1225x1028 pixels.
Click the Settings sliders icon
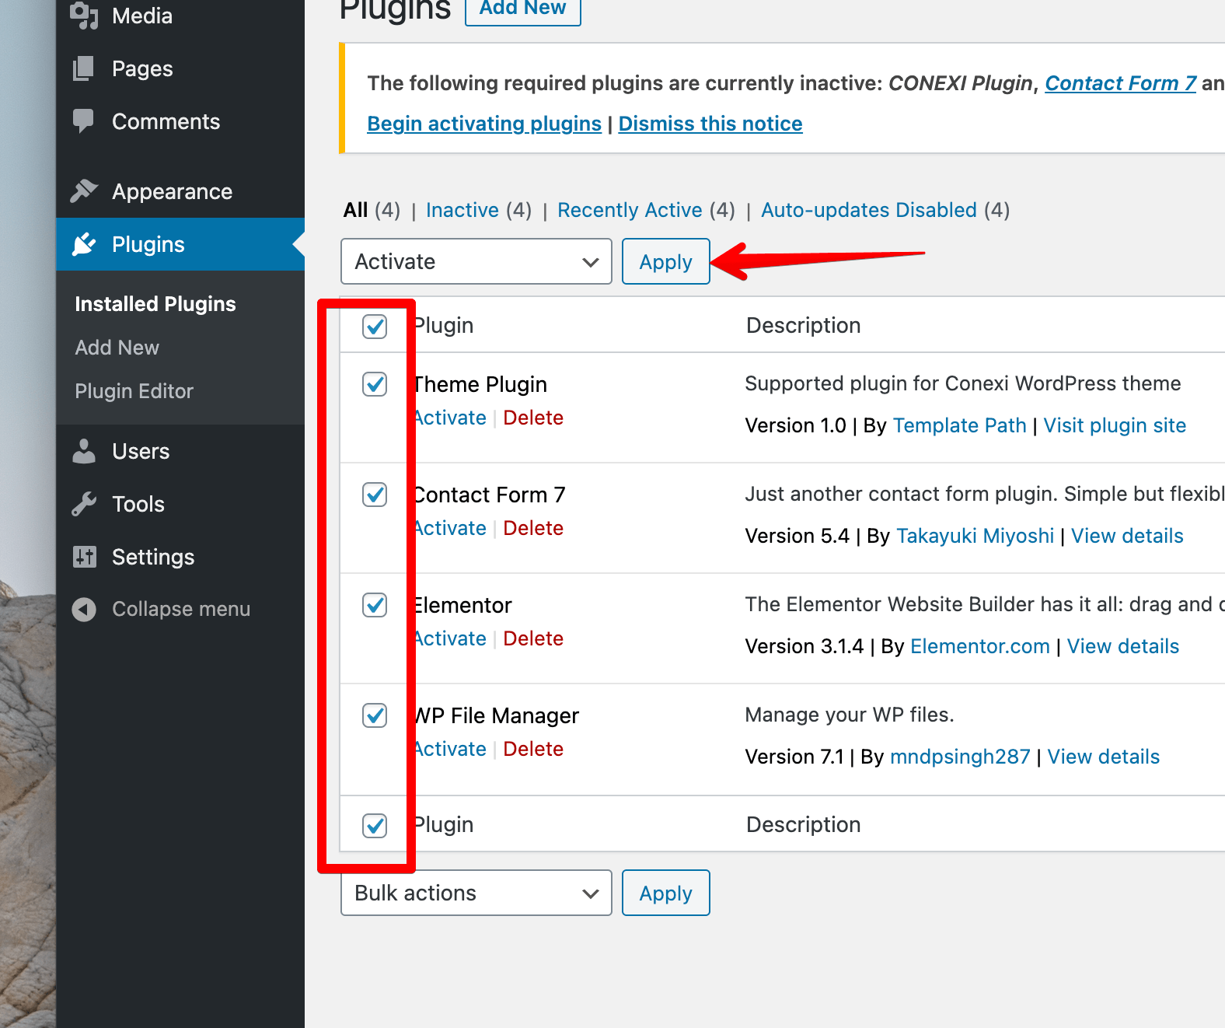coord(84,557)
